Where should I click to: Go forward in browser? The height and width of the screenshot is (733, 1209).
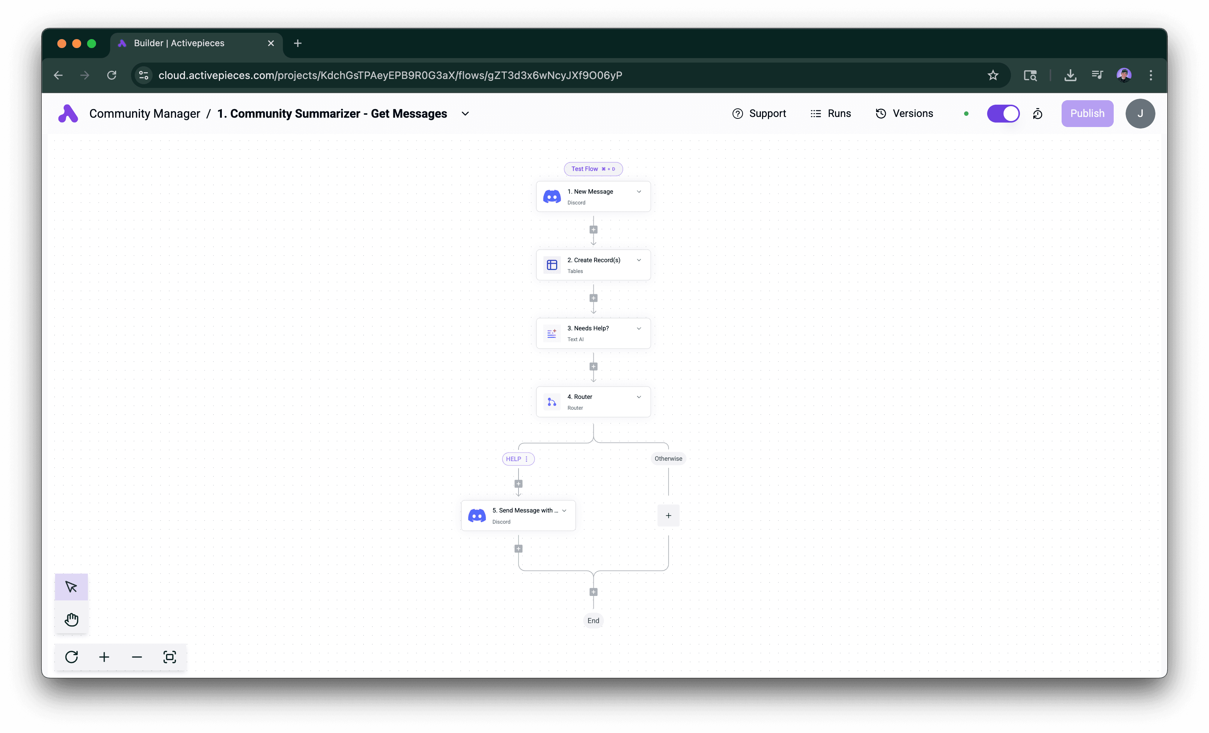85,75
